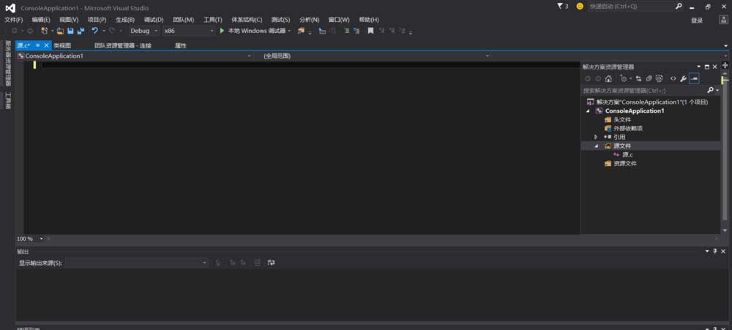
Task: Switch to the 类视图 tab
Action: click(62, 45)
